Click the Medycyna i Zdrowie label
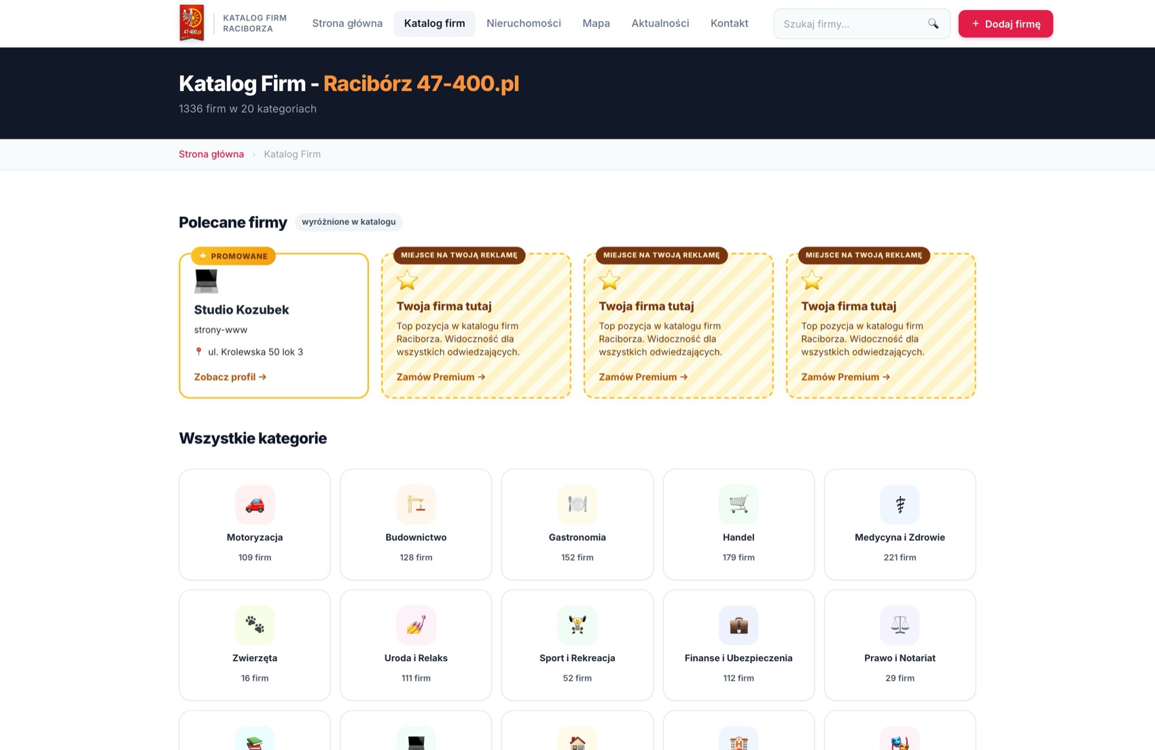Screen dimensions: 1155x750 pos(900,537)
